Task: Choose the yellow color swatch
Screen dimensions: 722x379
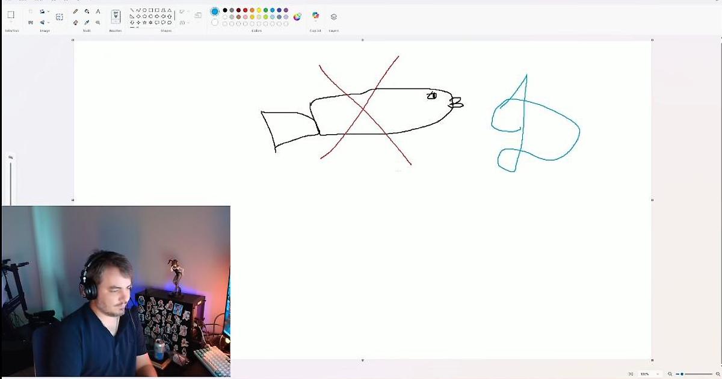Action: tap(259, 10)
